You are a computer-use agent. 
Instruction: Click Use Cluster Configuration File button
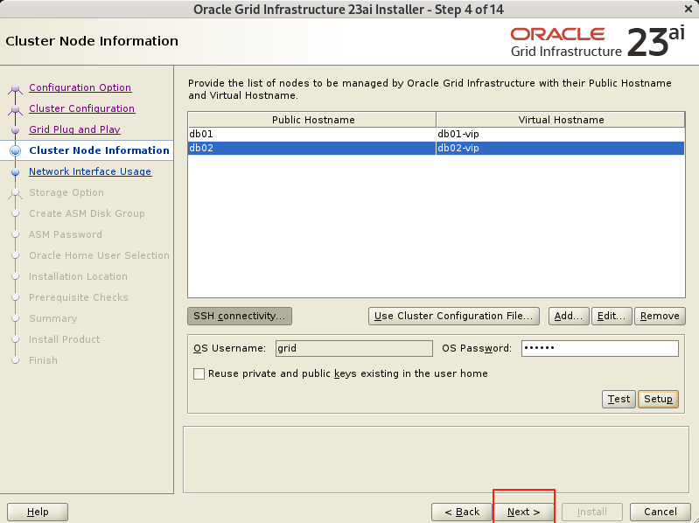point(454,316)
